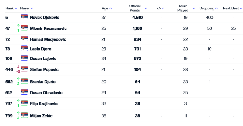Click flag icon beside Branko Djuric

24,81
